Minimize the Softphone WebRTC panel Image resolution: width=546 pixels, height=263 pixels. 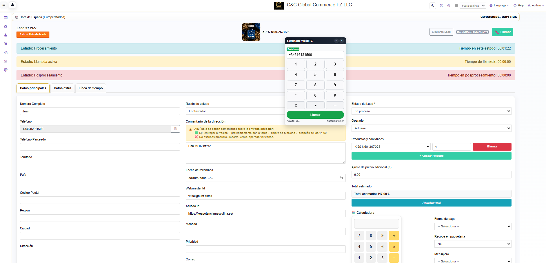[336, 41]
